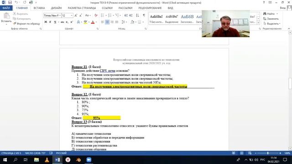Screen dimensions: 292x164
Task: Open Font dialog launcher in Шрифт group
Action: pos(97,29)
